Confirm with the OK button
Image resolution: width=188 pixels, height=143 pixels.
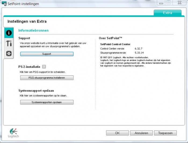point(117,133)
